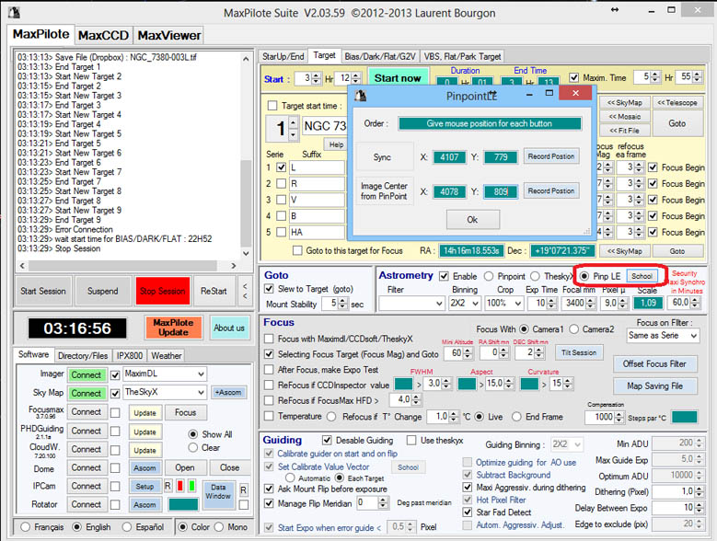Screen dimensions: 717x541
Task: Click the PinpointLE dialog window icon
Action: tap(360, 95)
